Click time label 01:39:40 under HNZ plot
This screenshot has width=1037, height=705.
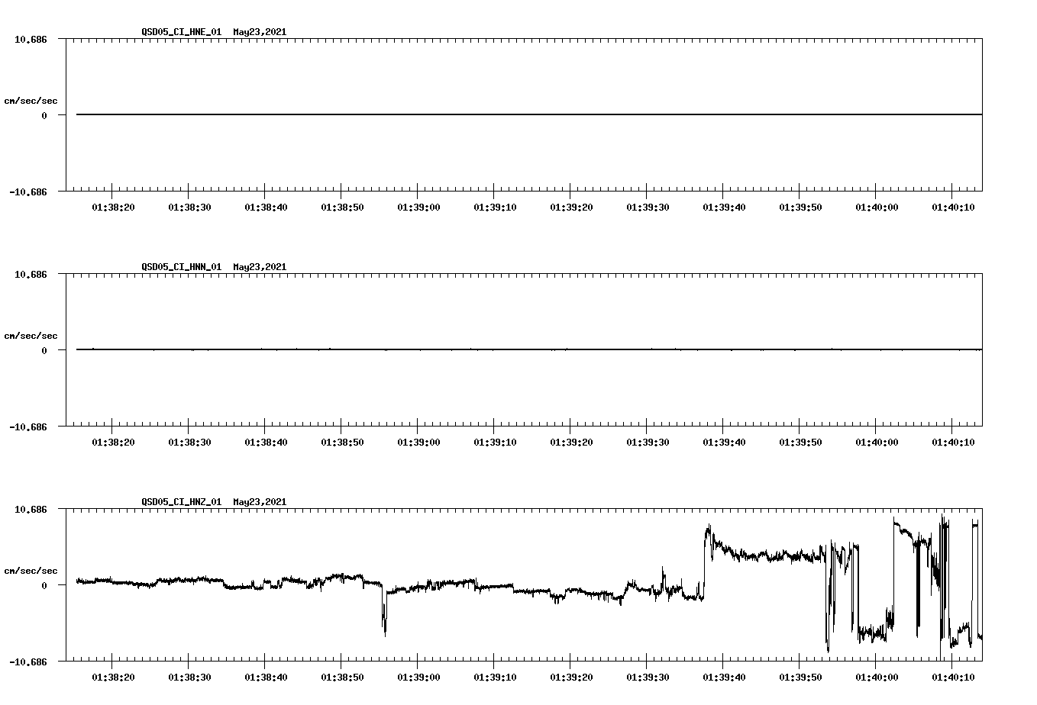724,678
